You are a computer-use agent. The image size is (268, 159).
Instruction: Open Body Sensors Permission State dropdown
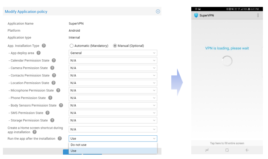(x=113, y=105)
